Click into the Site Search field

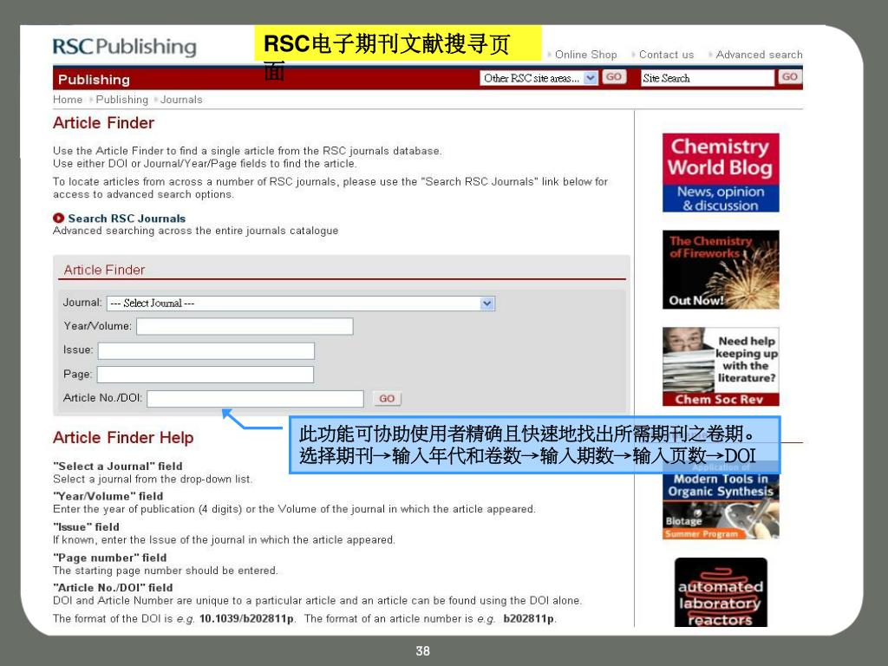[x=708, y=77]
